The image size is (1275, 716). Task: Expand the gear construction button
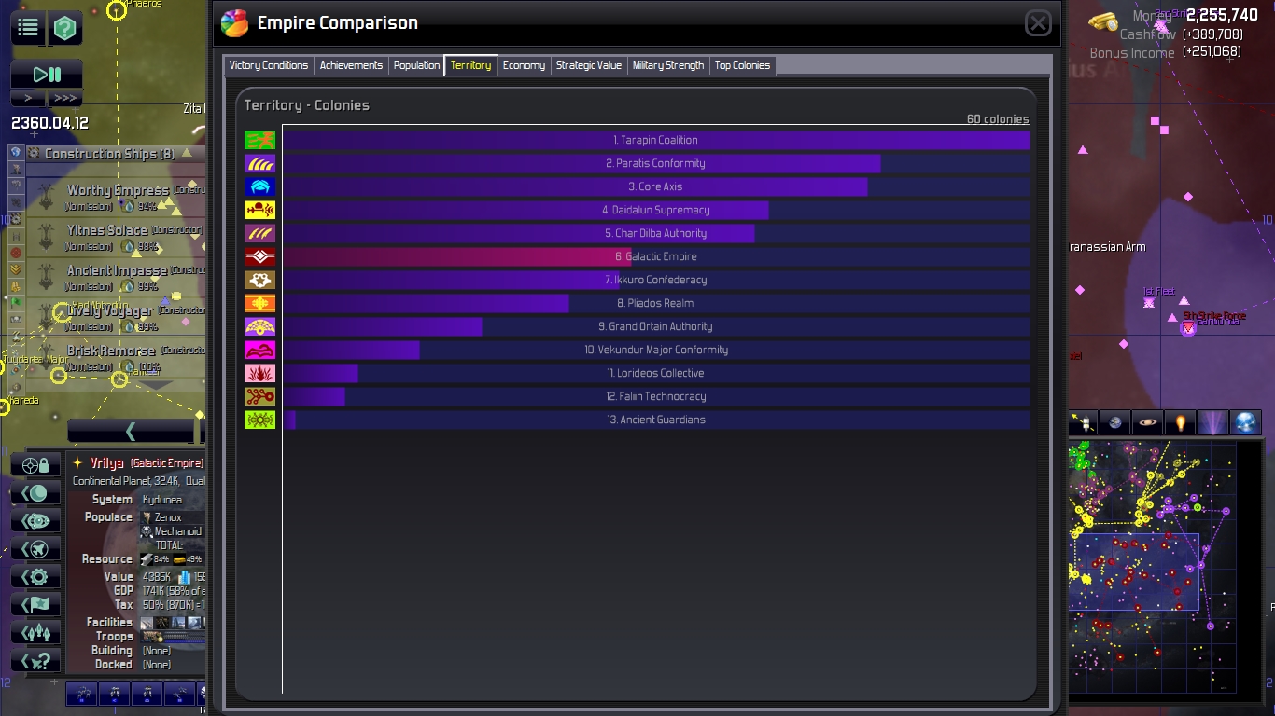point(36,577)
